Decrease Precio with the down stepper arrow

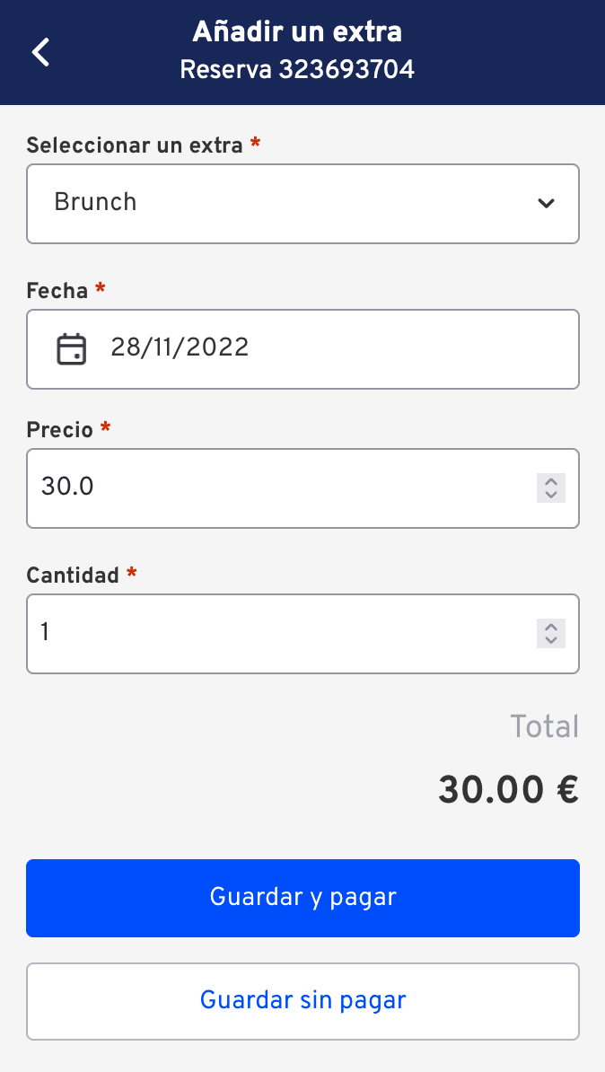pos(551,496)
